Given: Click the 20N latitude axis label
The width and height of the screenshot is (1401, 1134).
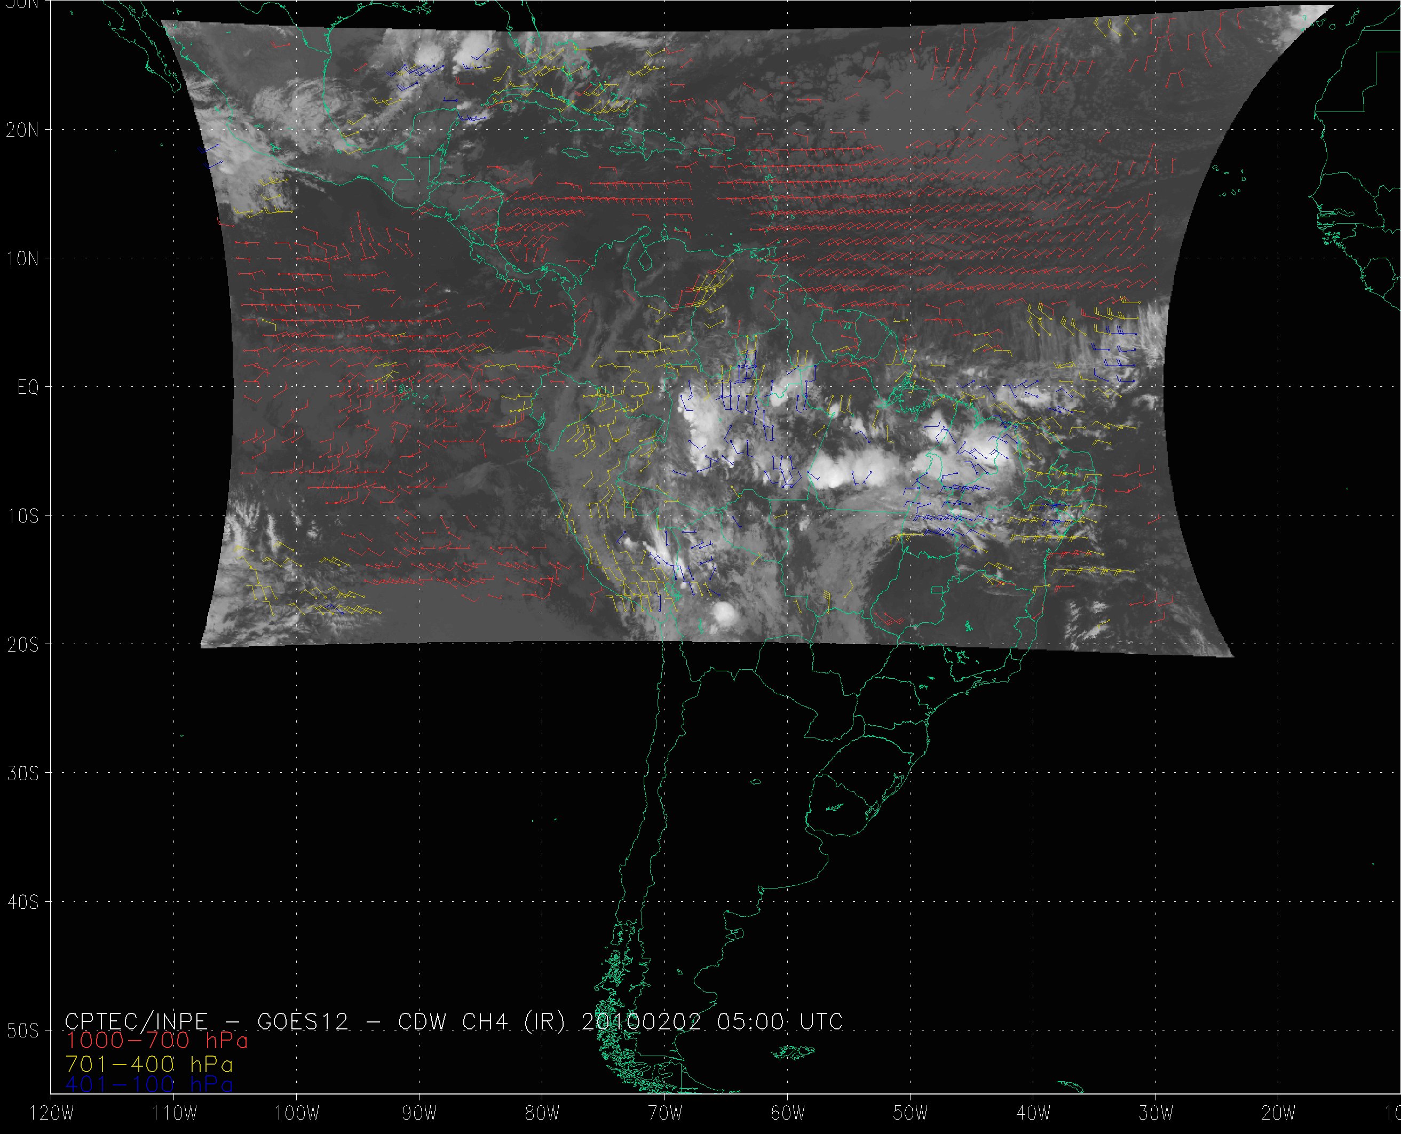Looking at the screenshot, I should point(23,130).
